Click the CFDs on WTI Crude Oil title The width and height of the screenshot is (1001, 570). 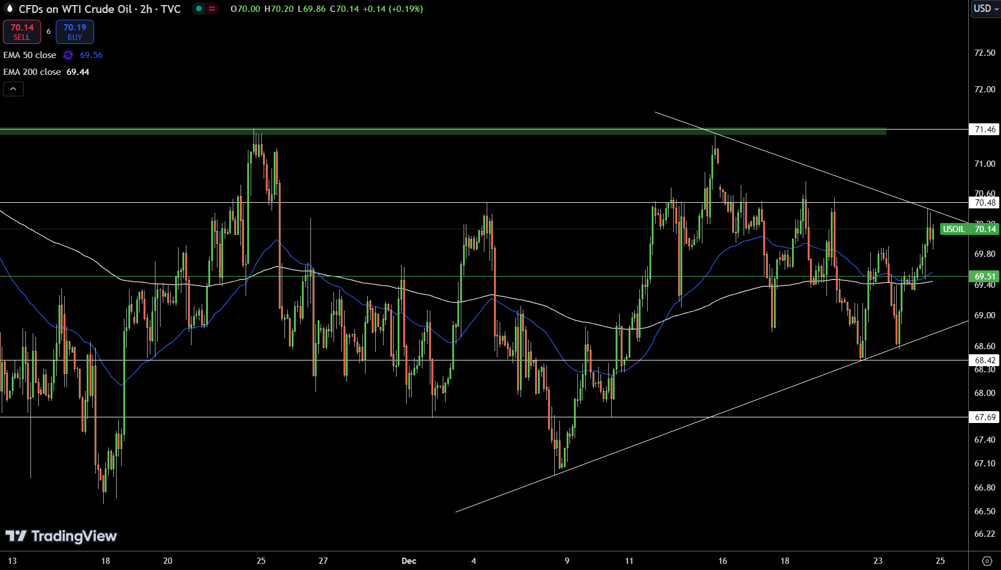pos(100,9)
